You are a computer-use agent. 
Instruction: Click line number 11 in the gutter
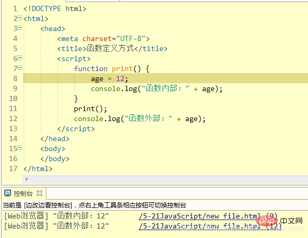(13, 108)
